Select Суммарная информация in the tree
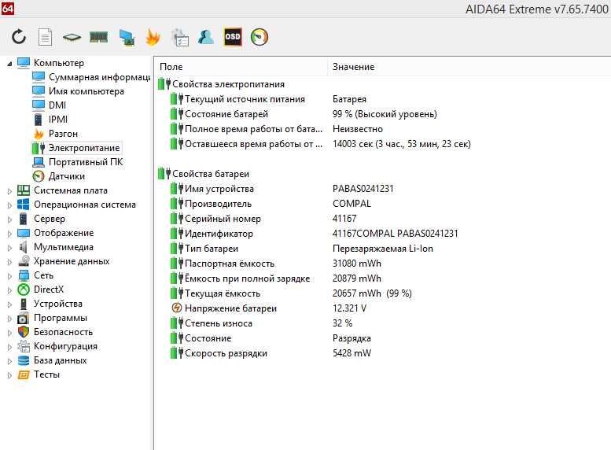The image size is (611, 450). 99,77
